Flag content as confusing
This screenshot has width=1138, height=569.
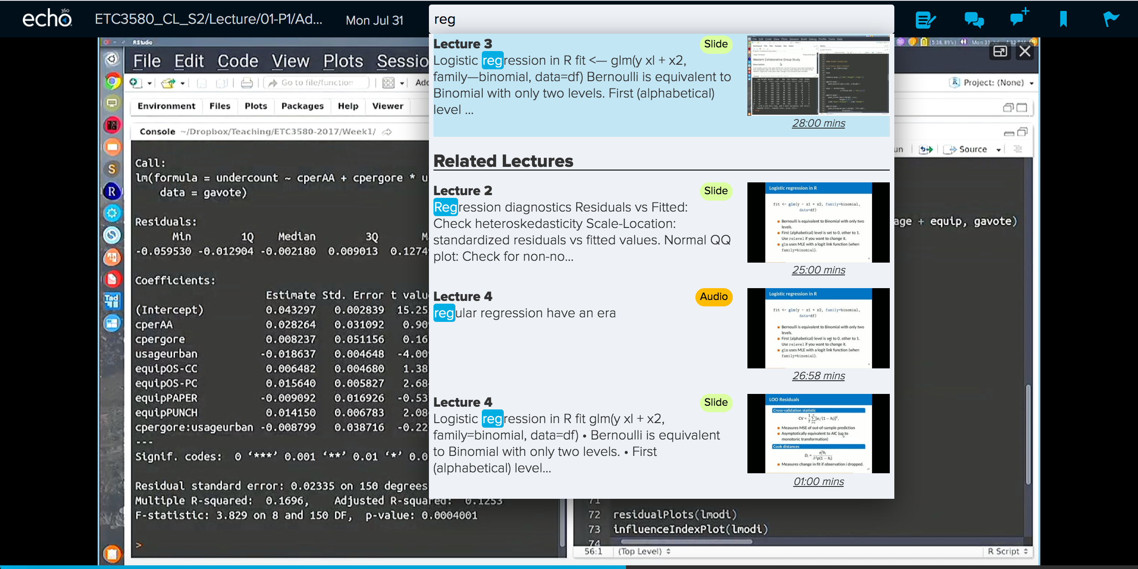point(1111,20)
